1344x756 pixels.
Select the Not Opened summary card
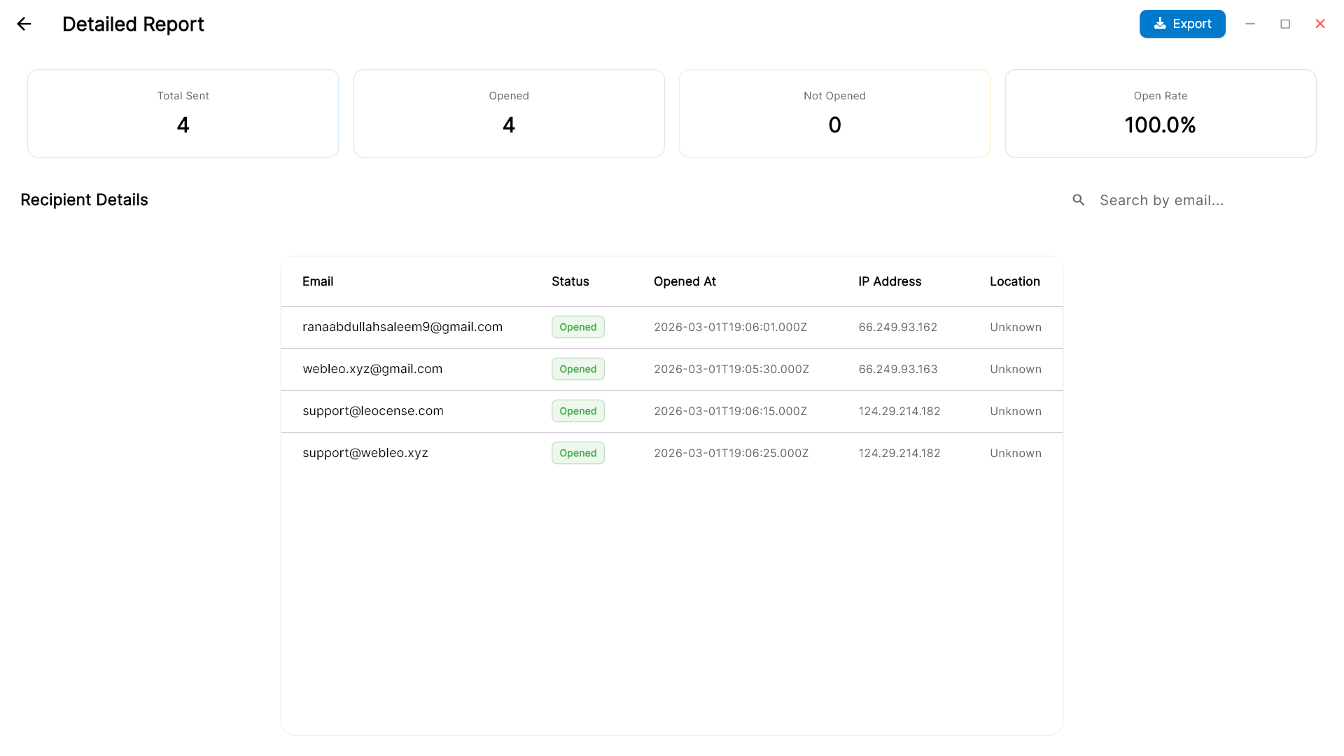click(x=834, y=113)
